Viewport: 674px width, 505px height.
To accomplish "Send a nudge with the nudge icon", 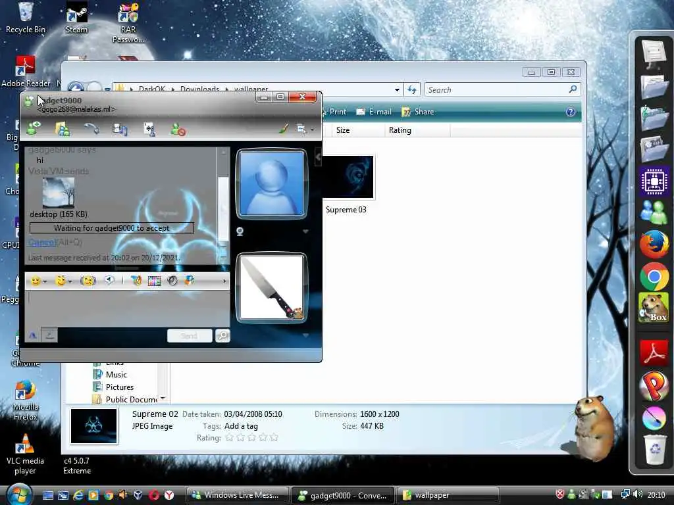I will [x=88, y=281].
